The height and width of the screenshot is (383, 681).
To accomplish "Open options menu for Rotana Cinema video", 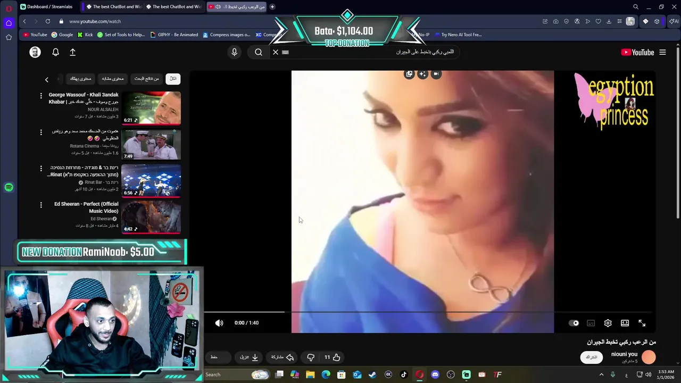I will click(x=41, y=132).
